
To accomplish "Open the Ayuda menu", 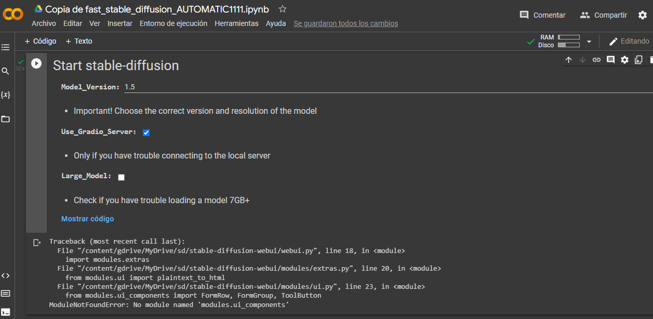I will (x=276, y=23).
